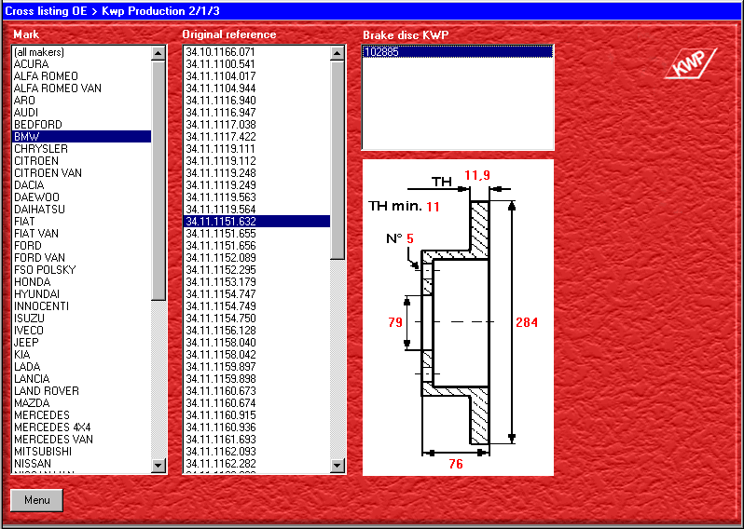Choose INNOCENTI maker

click(81, 306)
